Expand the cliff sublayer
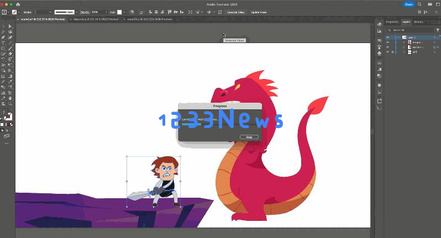Image resolution: width=441 pixels, height=238 pixels. click(x=404, y=52)
